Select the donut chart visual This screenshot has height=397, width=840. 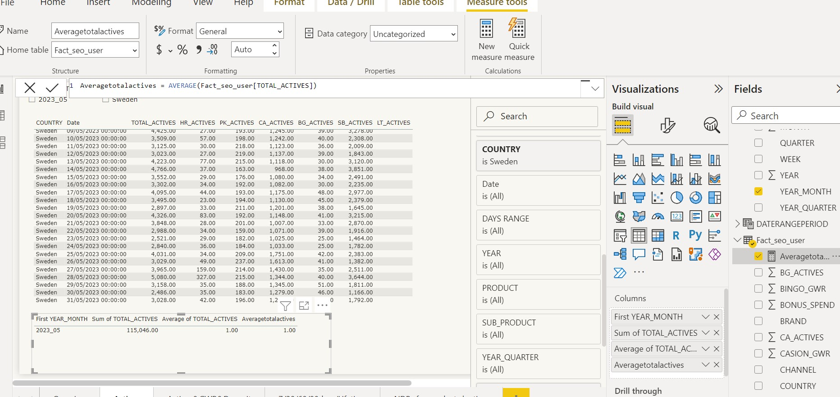tap(695, 198)
